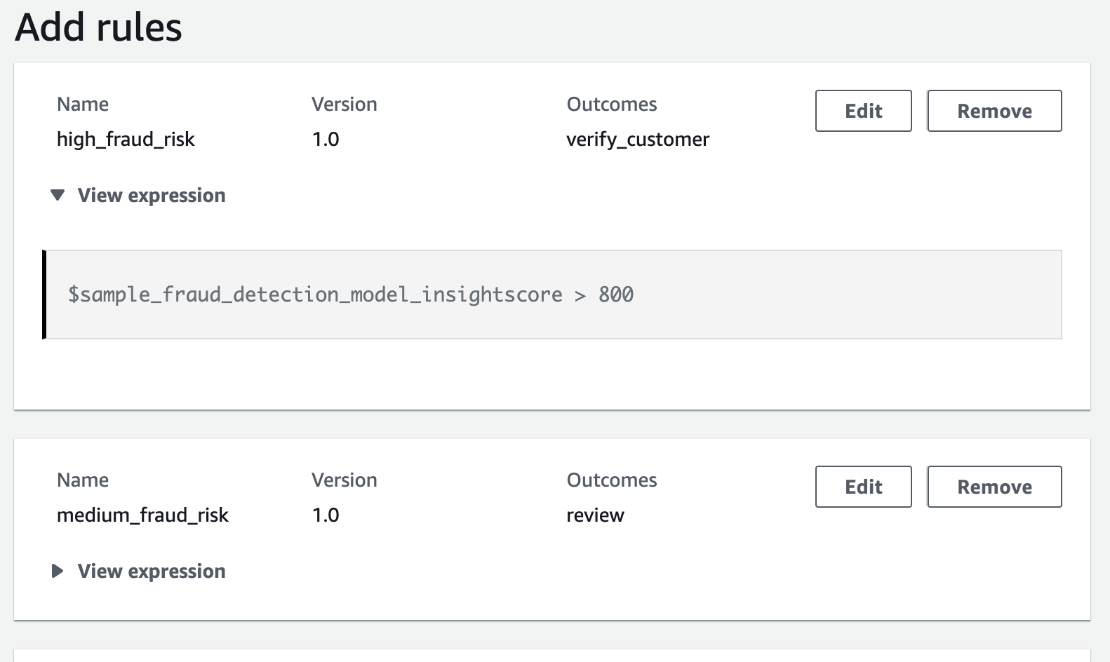Click the verify_customer outcome value
Screen dimensions: 1110x662
coord(637,139)
